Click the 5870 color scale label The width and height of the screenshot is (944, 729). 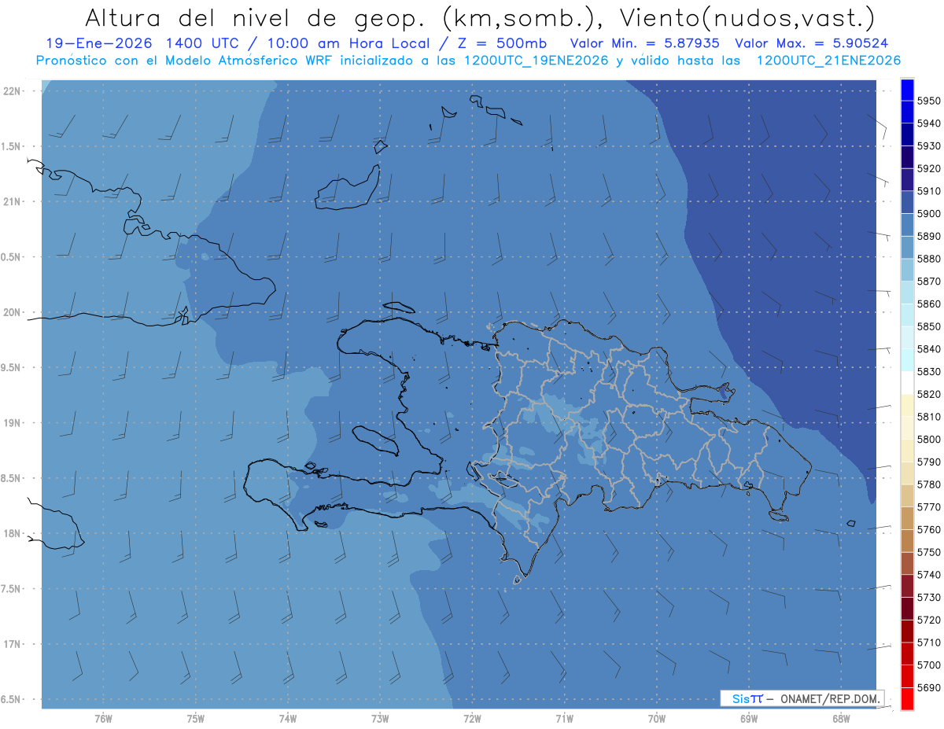pyautogui.click(x=928, y=282)
